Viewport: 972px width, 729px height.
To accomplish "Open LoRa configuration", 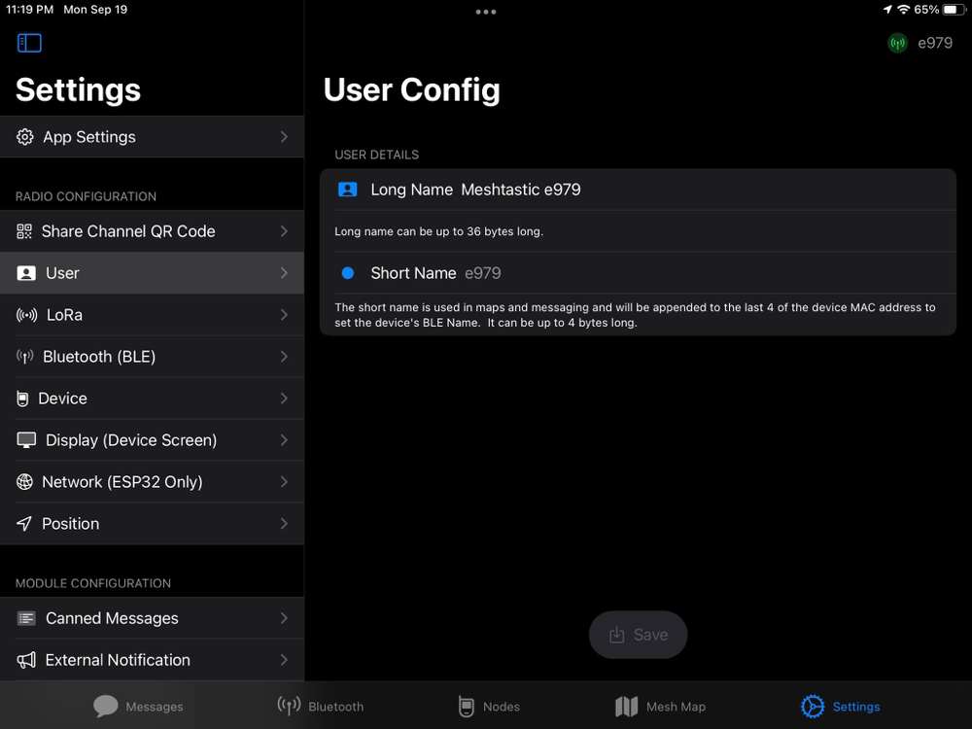I will (x=152, y=315).
